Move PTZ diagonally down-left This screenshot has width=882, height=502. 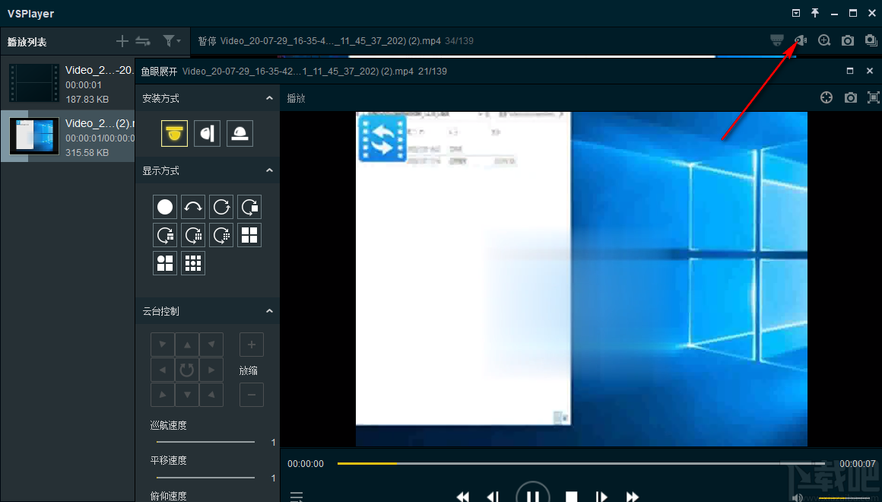pyautogui.click(x=163, y=395)
